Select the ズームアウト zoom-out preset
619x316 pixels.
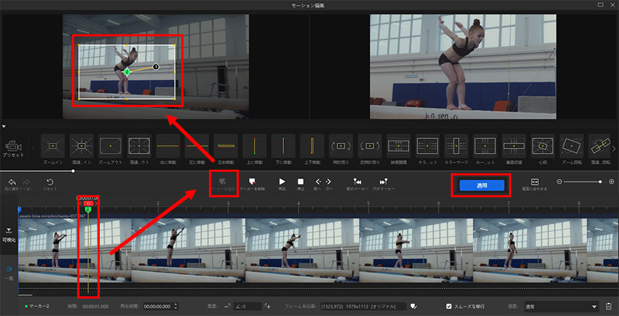coord(111,146)
